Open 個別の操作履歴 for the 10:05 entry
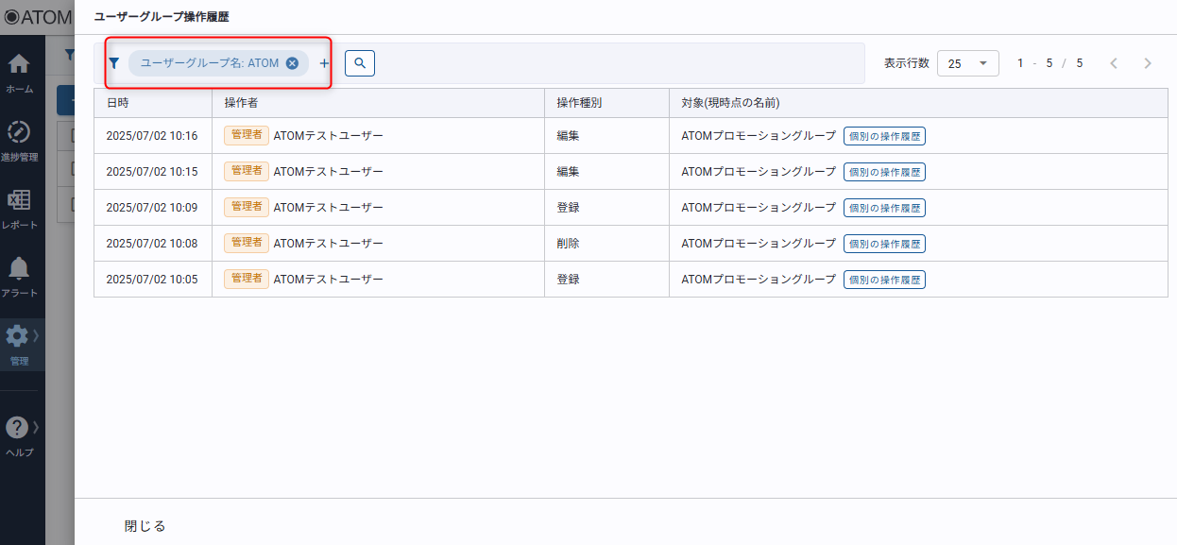The width and height of the screenshot is (1177, 545). pos(884,280)
